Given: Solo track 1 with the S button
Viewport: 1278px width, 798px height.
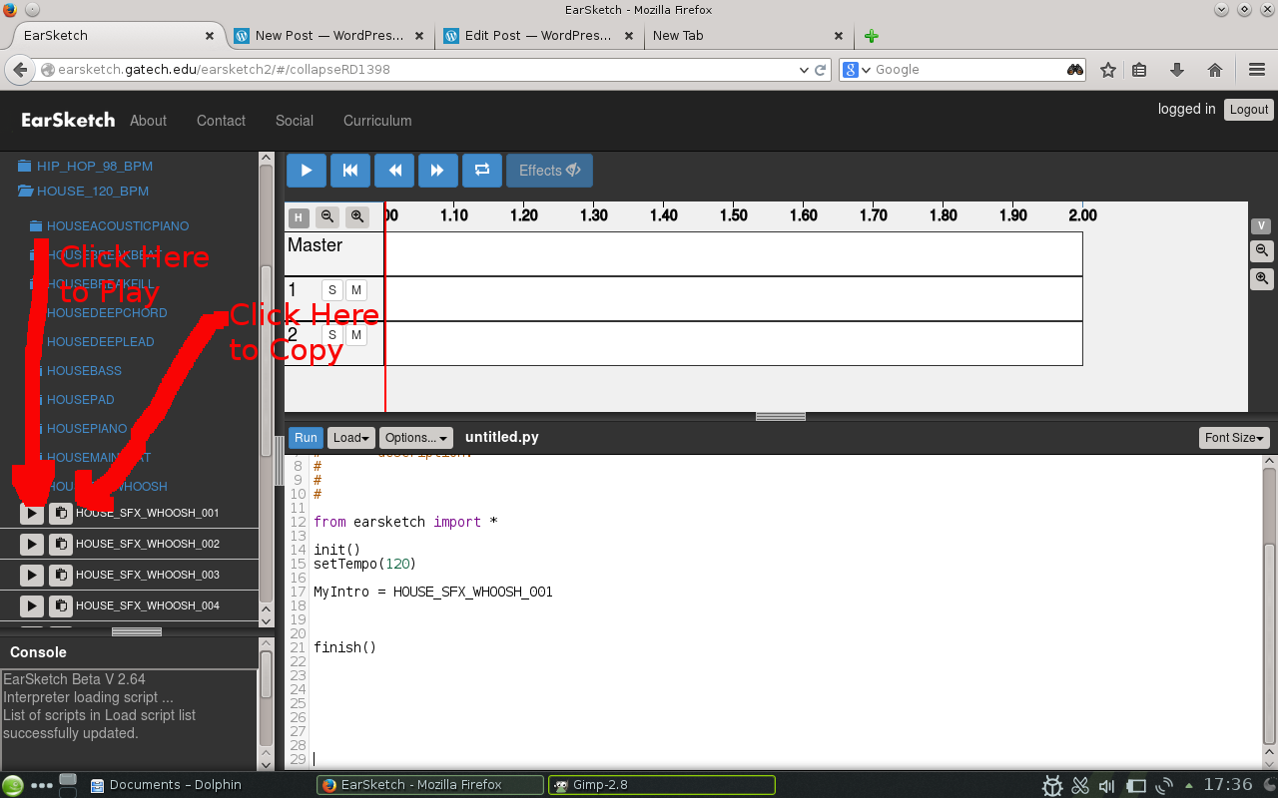Looking at the screenshot, I should coord(332,290).
